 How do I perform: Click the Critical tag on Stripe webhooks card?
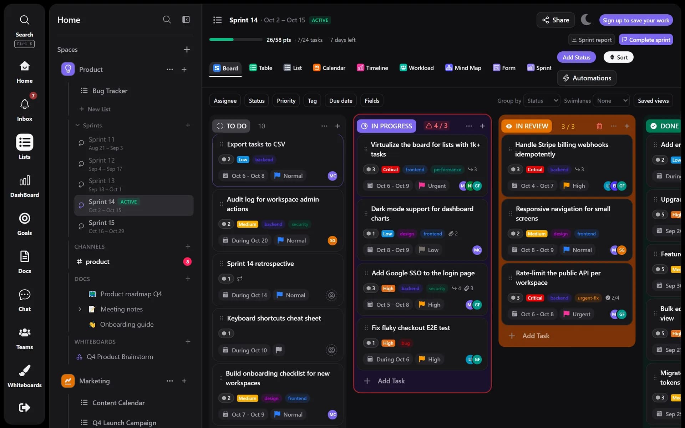(x=535, y=169)
